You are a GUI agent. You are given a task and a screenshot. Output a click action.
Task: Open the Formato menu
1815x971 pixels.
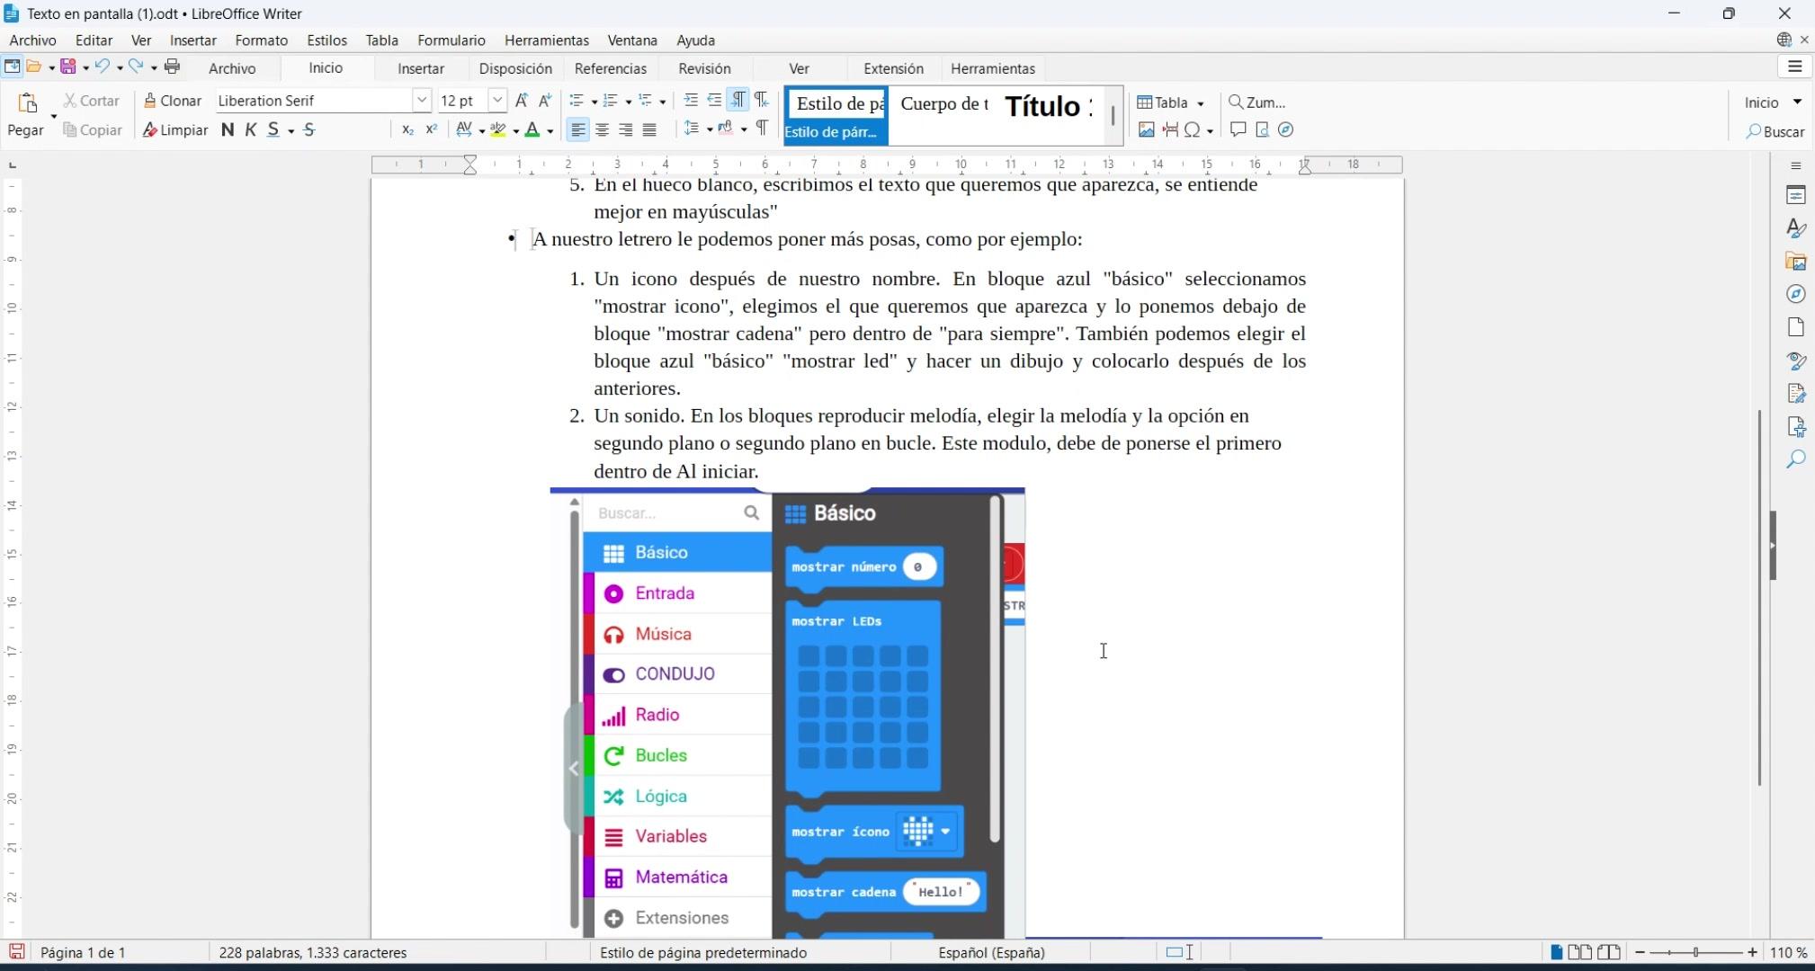pyautogui.click(x=261, y=40)
